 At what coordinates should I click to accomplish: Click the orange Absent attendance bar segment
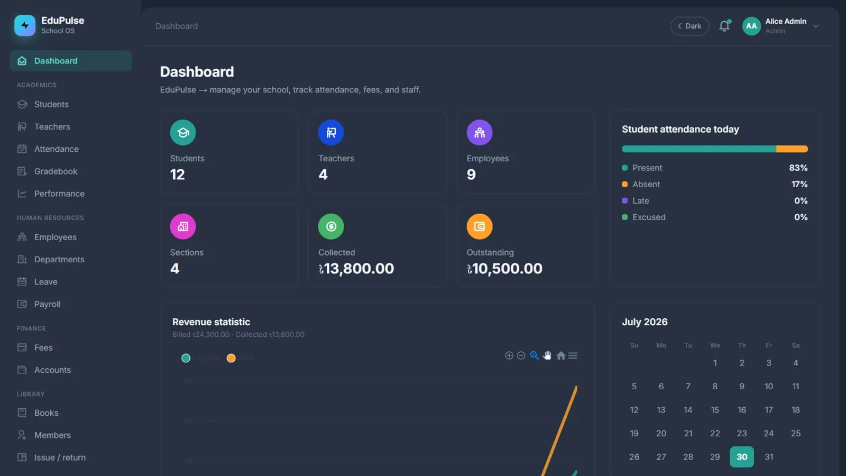[792, 149]
